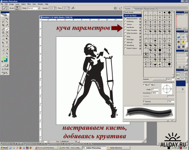The image size is (189, 150).
Task: Adjust the Spacing slider handle
Action: pyautogui.click(x=147, y=104)
